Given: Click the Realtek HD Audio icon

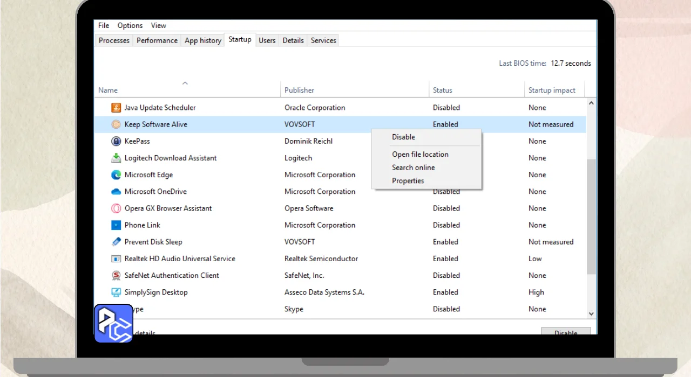Looking at the screenshot, I should (x=116, y=259).
